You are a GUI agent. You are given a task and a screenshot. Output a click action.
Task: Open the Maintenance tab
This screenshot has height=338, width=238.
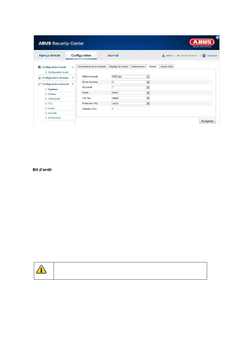(x=138, y=67)
